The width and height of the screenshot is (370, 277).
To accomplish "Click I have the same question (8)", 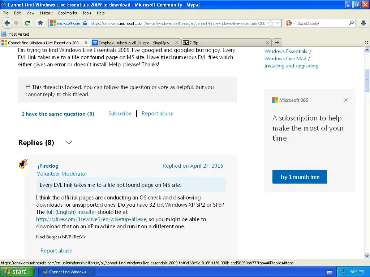I will (58, 114).
